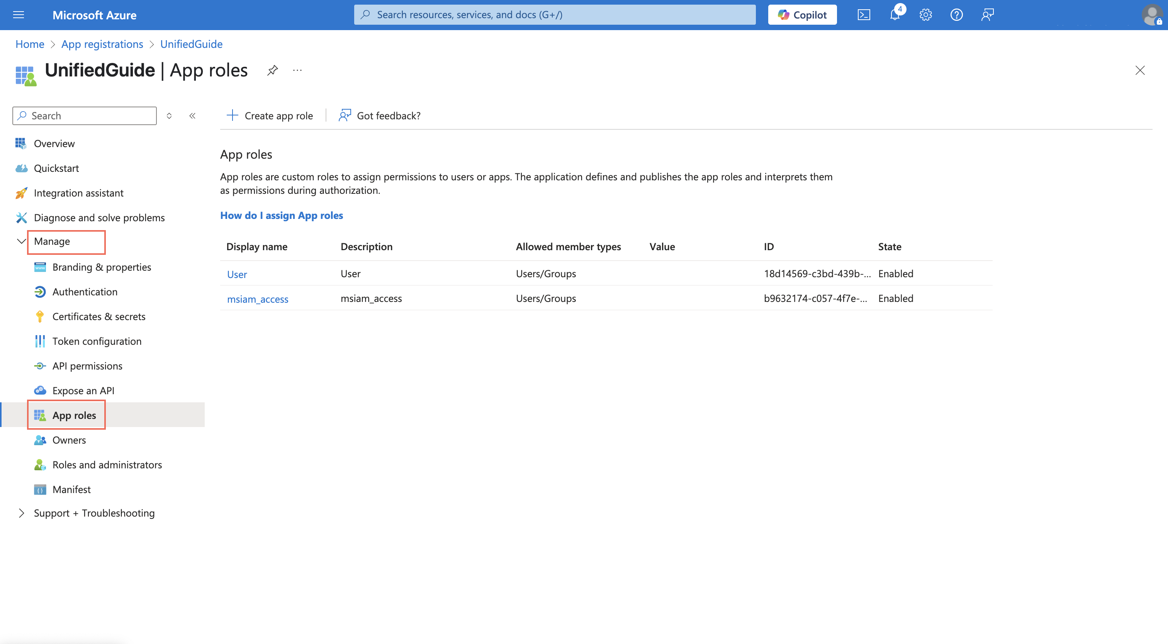Open the Manifest page
1168x644 pixels.
tap(71, 490)
